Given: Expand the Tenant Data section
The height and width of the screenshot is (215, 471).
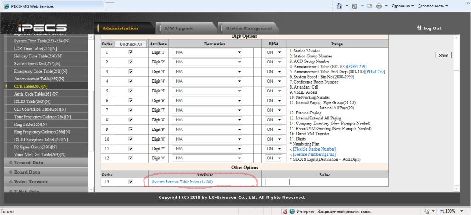Looking at the screenshot, I should click(x=30, y=163).
